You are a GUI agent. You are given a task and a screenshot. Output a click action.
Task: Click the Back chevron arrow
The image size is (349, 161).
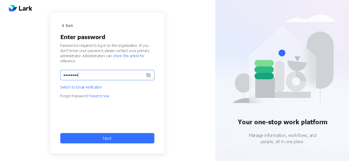tap(63, 26)
